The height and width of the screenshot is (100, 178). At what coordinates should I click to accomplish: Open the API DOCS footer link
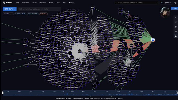(68, 99)
